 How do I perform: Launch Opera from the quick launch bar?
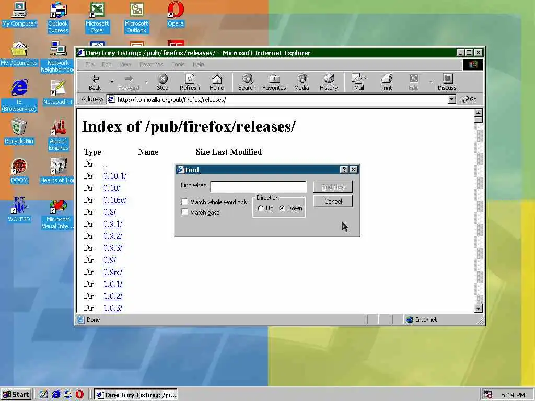(80, 394)
